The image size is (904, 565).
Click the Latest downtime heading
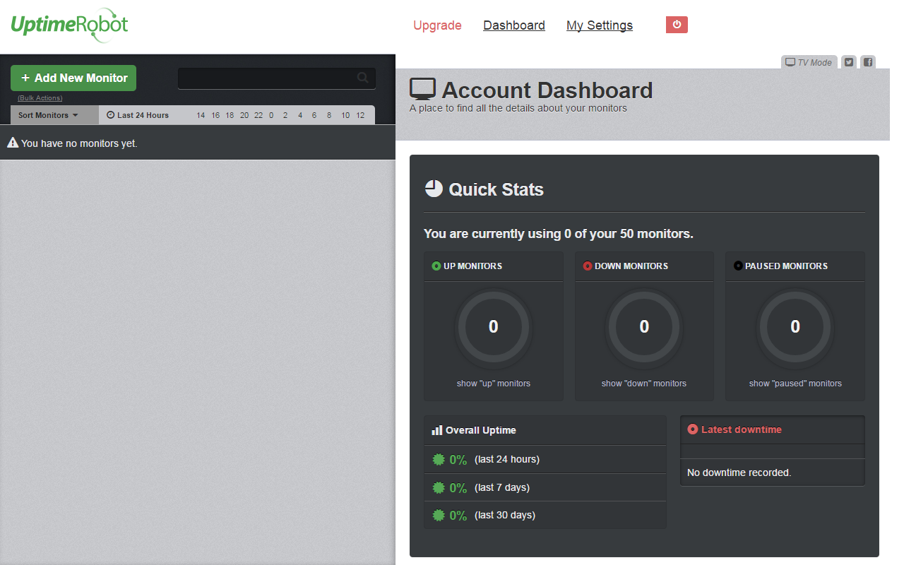[x=742, y=429]
